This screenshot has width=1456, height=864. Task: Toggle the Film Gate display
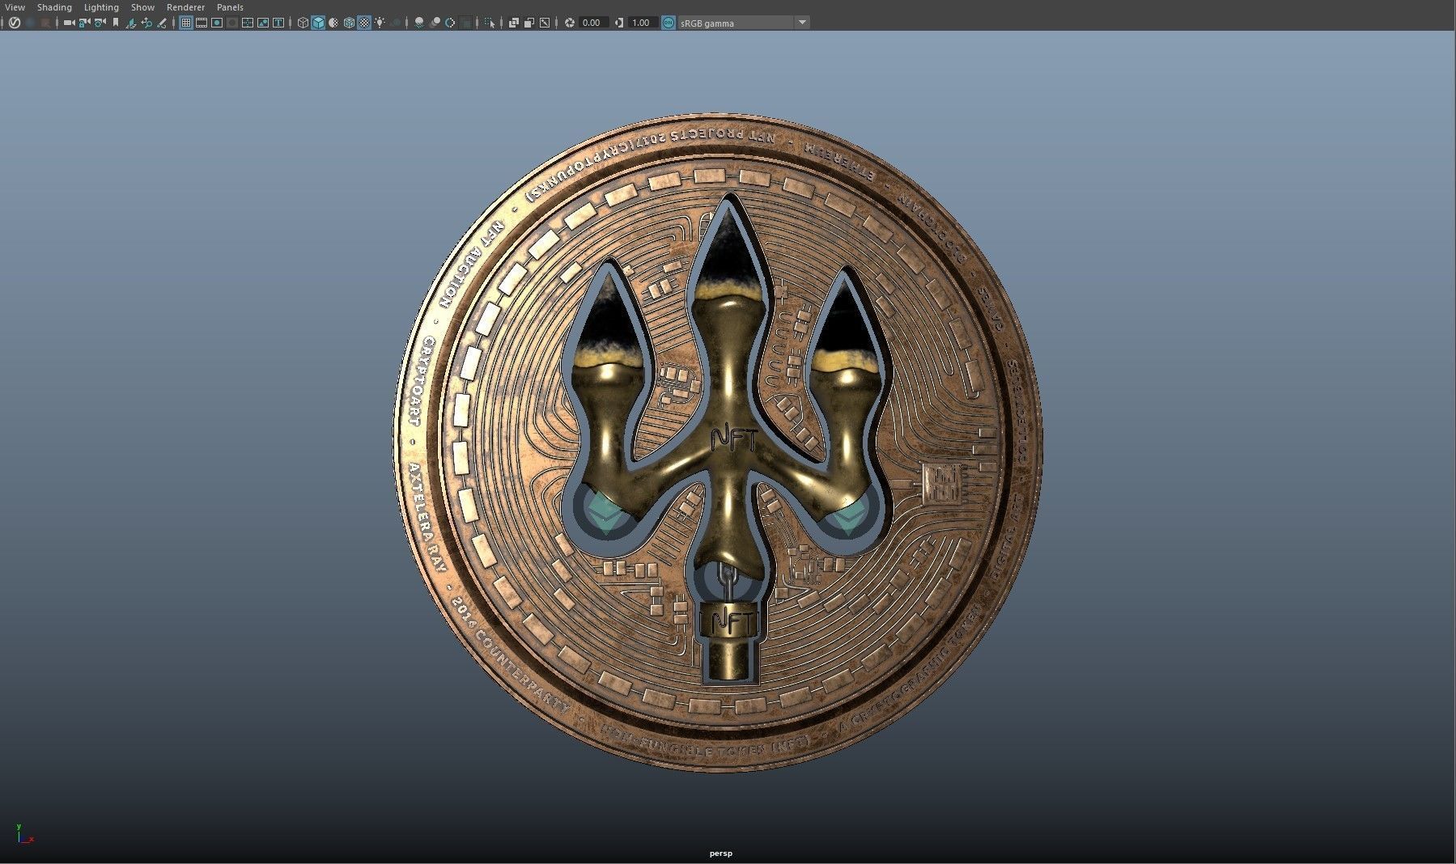(x=202, y=23)
